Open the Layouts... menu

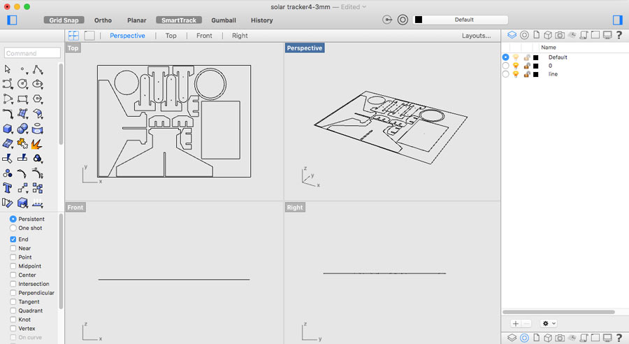pos(476,36)
